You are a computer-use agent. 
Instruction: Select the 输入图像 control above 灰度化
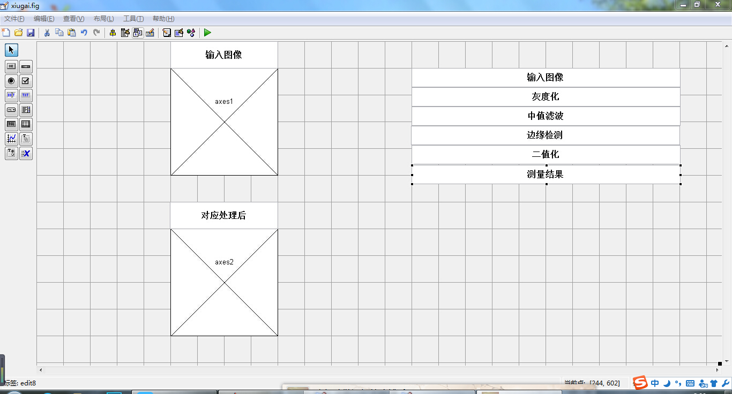[x=546, y=78]
